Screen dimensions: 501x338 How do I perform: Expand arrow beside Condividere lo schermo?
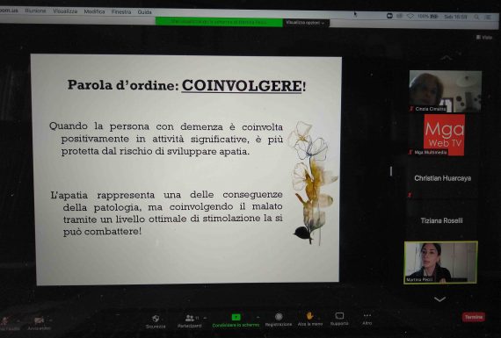pos(258,317)
